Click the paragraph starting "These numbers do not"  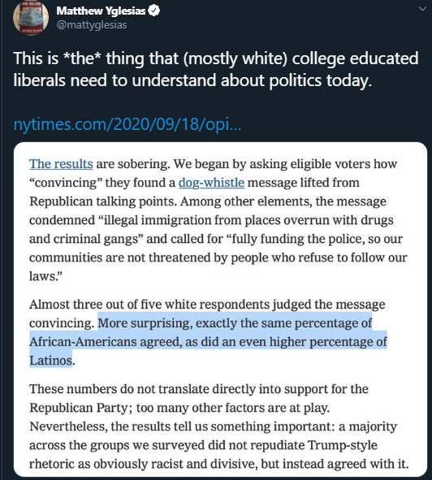pyautogui.click(x=219, y=426)
